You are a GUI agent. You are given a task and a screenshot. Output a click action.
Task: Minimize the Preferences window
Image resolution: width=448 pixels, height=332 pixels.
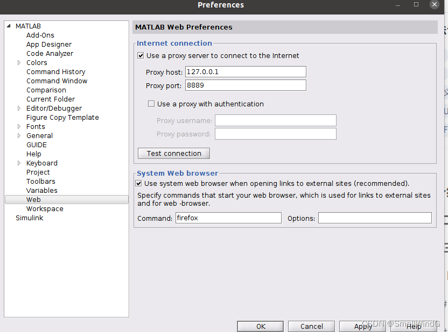pos(398,4)
